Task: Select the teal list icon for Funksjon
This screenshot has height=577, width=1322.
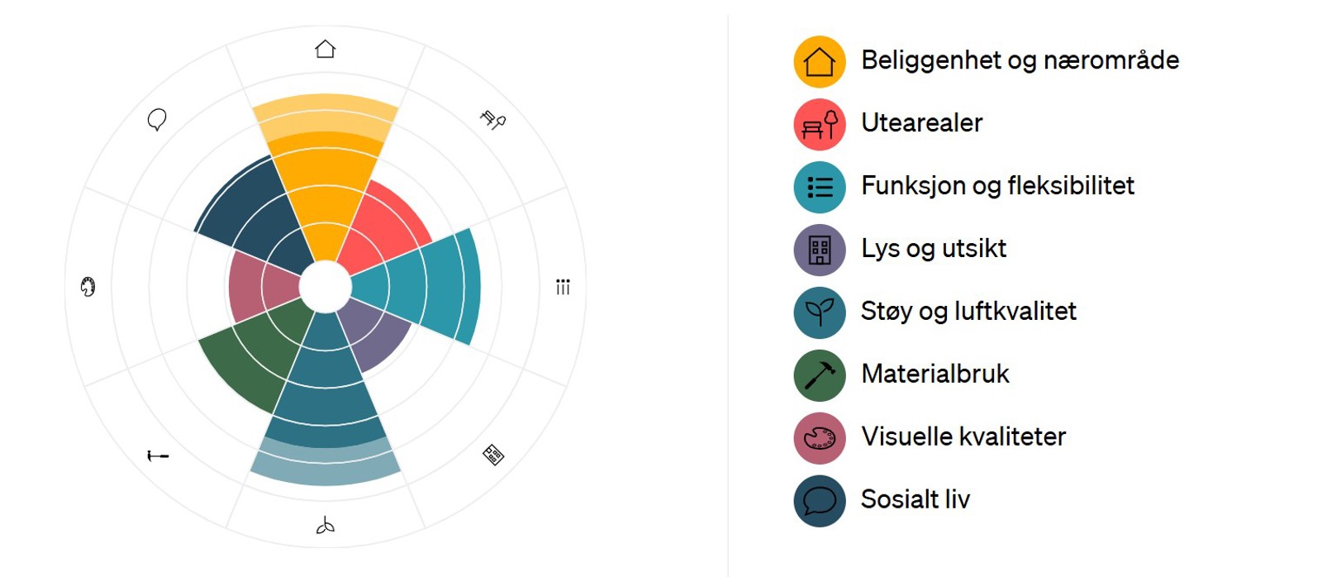Action: point(819,188)
